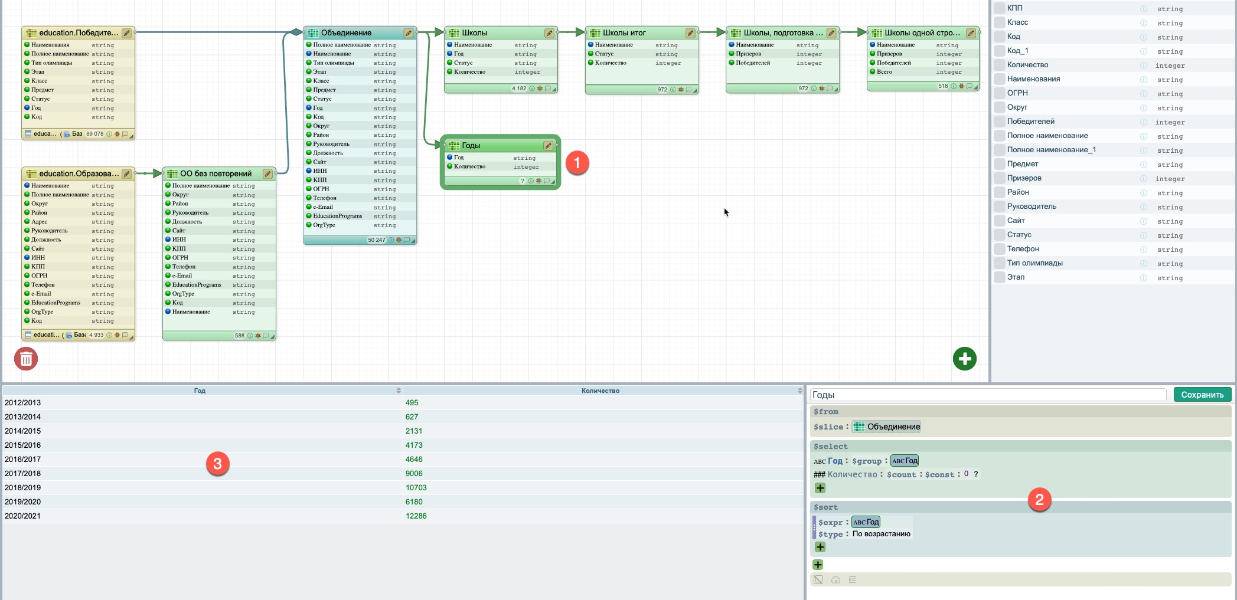Image resolution: width=1237 pixels, height=600 pixels.
Task: Click the comment icon in Объединение node footer
Action: pyautogui.click(x=406, y=240)
